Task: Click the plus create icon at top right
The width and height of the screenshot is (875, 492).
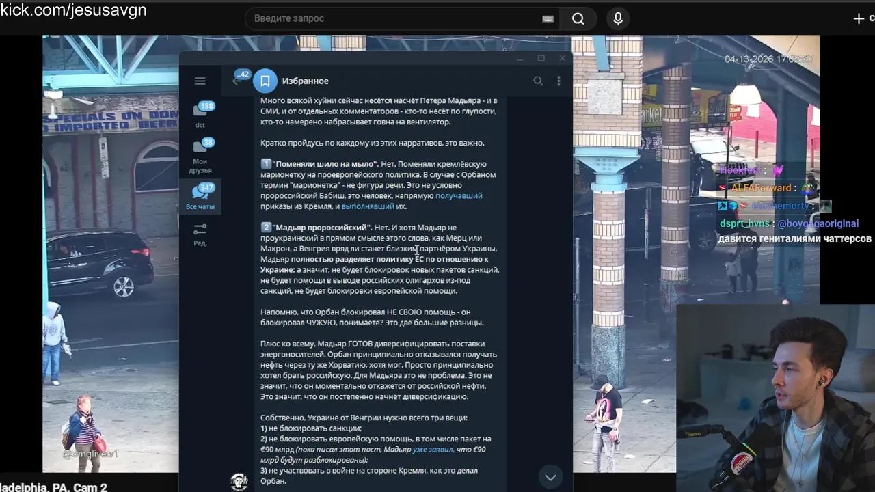Action: [859, 19]
